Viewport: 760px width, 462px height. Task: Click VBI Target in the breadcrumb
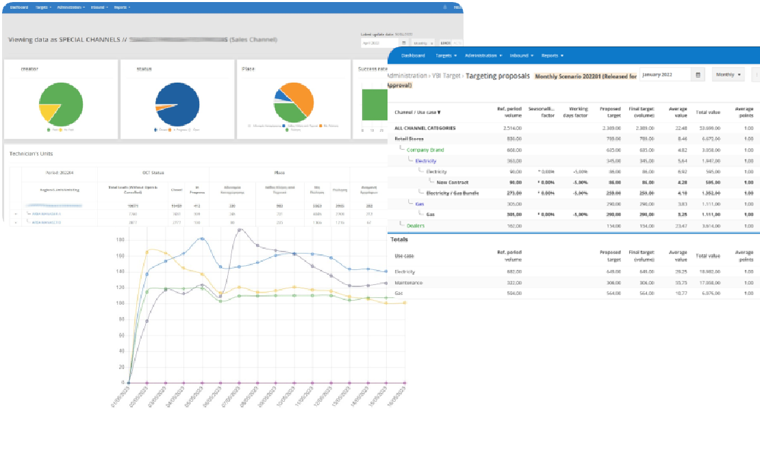pos(447,76)
